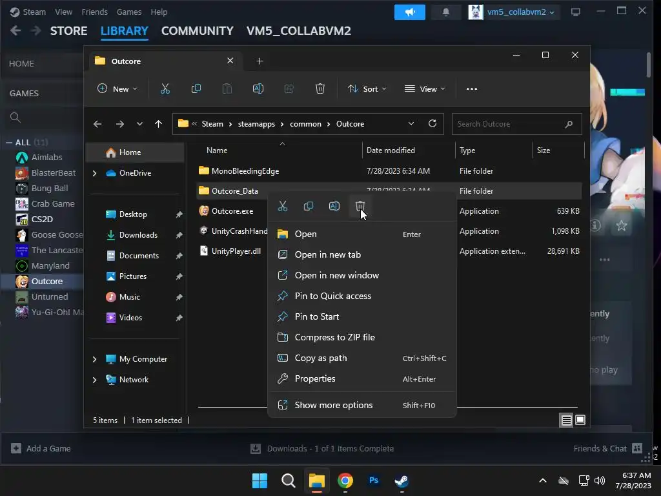The image size is (661, 496).
Task: Add a new Explorer tab
Action: point(259,61)
